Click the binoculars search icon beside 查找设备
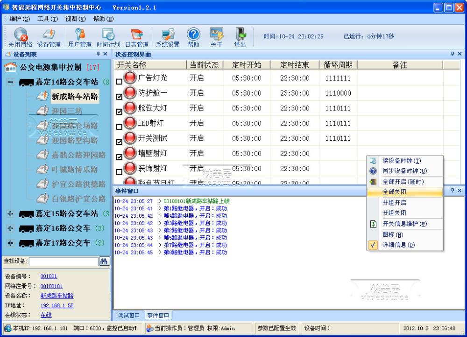 104,261
